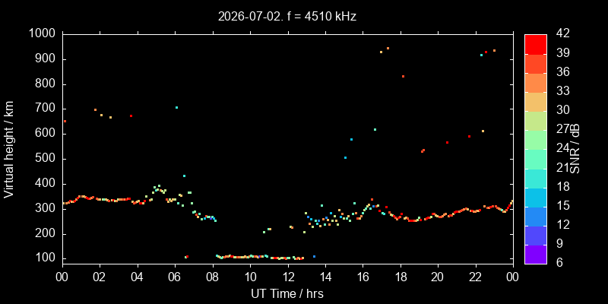The height and width of the screenshot is (304, 608).
Task: Click the red point near 670 km before 04 hrs
Action: pos(131,116)
